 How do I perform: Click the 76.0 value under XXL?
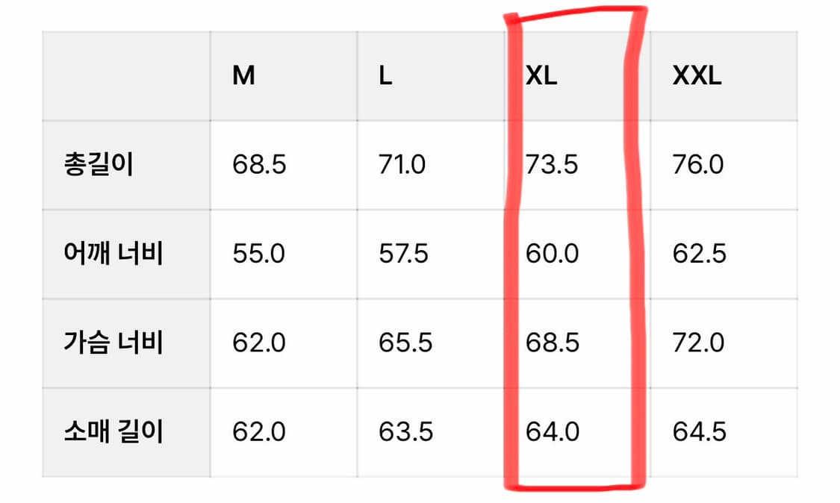coord(698,164)
